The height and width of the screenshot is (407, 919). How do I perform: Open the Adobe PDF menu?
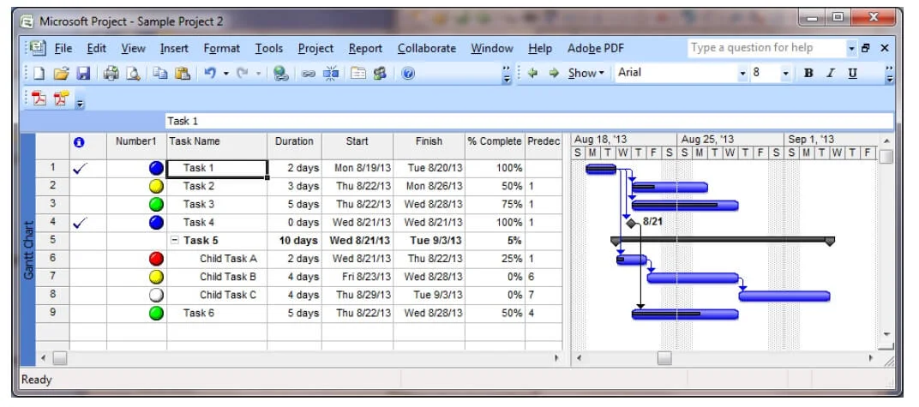[596, 49]
